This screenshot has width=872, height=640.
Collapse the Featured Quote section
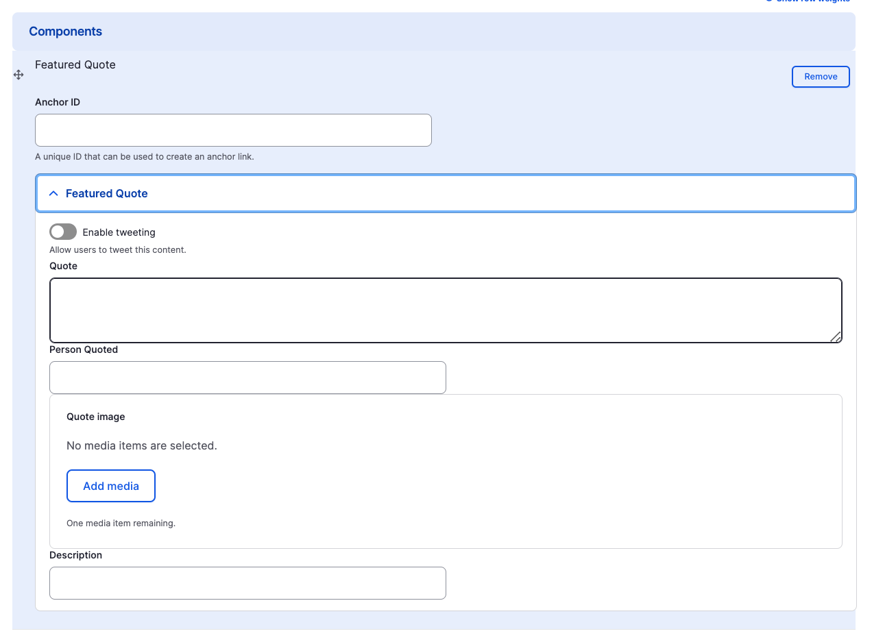click(446, 193)
